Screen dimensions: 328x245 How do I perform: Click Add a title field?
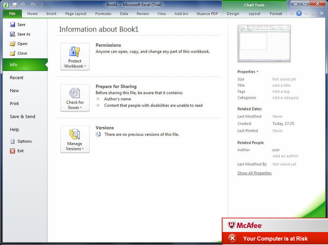[281, 85]
